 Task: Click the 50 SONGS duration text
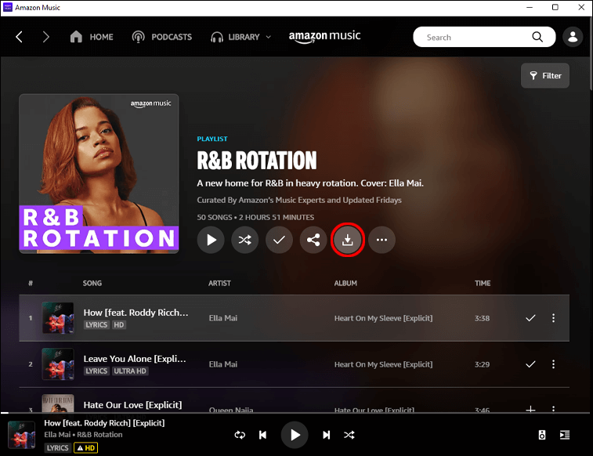(x=255, y=217)
